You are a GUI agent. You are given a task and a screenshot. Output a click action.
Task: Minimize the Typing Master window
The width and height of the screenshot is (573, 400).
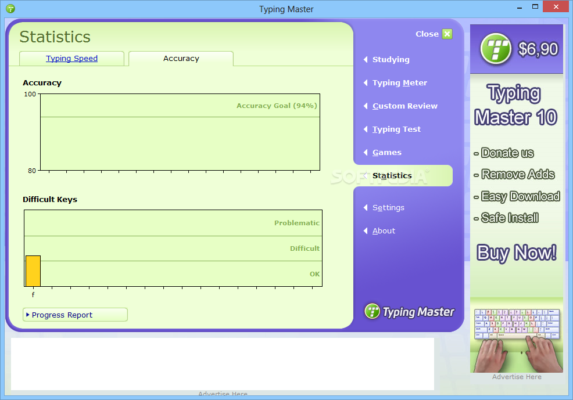click(x=520, y=8)
